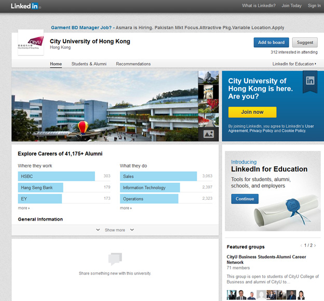Click Share something new with this university

click(115, 273)
